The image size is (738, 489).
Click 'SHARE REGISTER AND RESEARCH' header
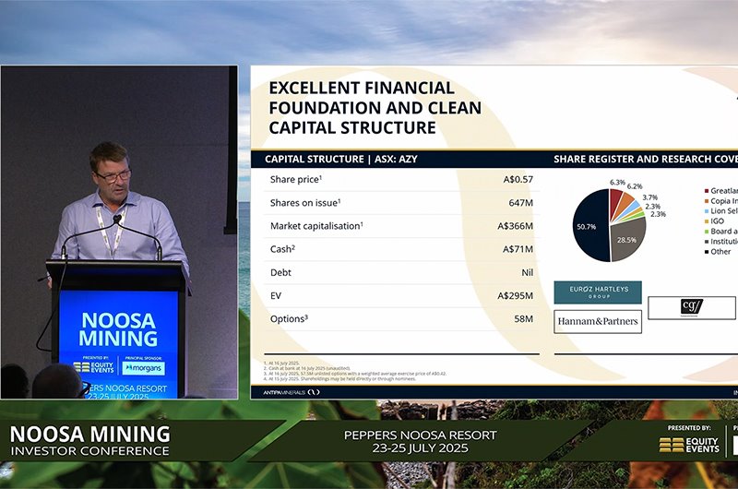645,159
